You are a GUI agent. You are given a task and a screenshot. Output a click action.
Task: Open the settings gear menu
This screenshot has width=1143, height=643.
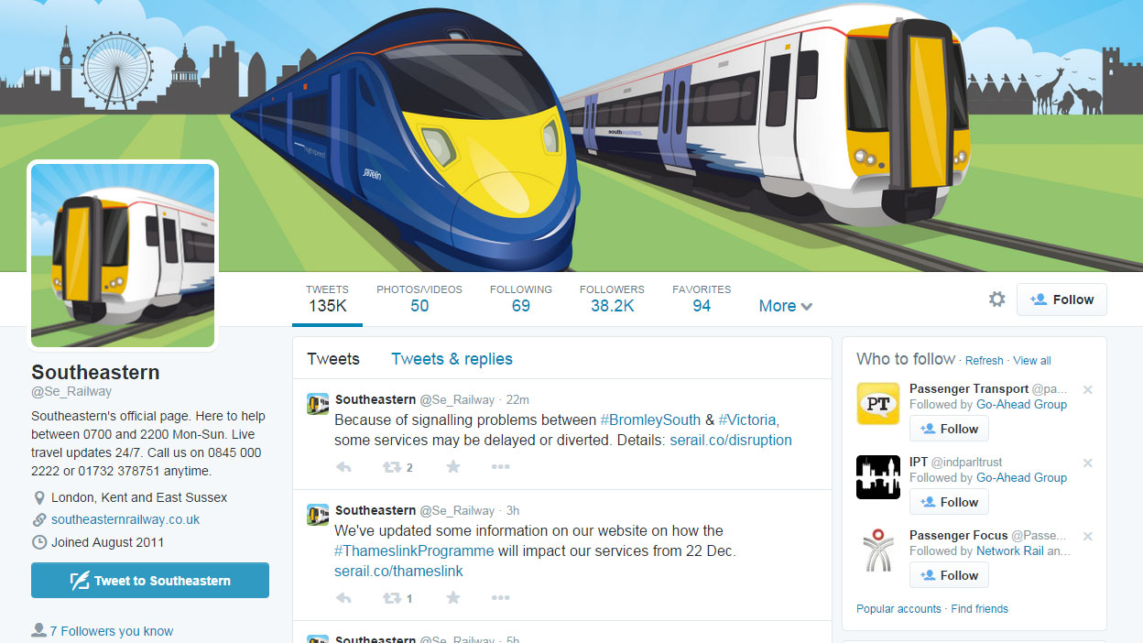pos(997,300)
